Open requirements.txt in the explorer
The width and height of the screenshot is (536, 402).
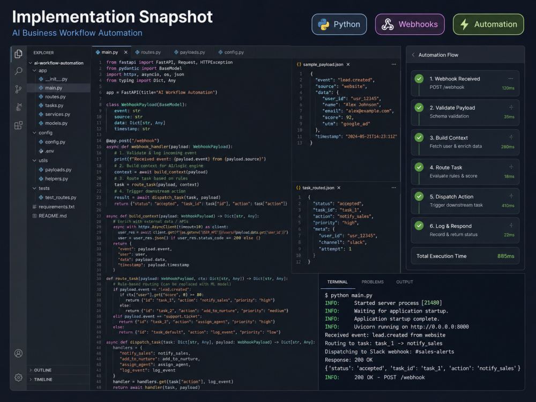tap(58, 206)
